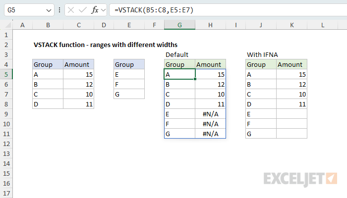Select cell E6 containing 'F'

coord(129,85)
